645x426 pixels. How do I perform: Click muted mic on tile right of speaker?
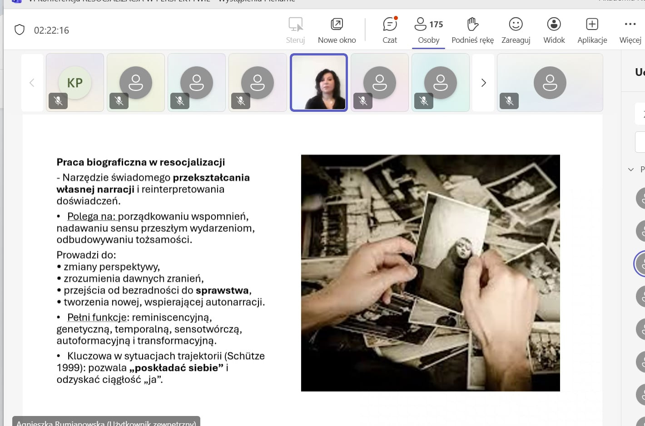pyautogui.click(x=363, y=101)
